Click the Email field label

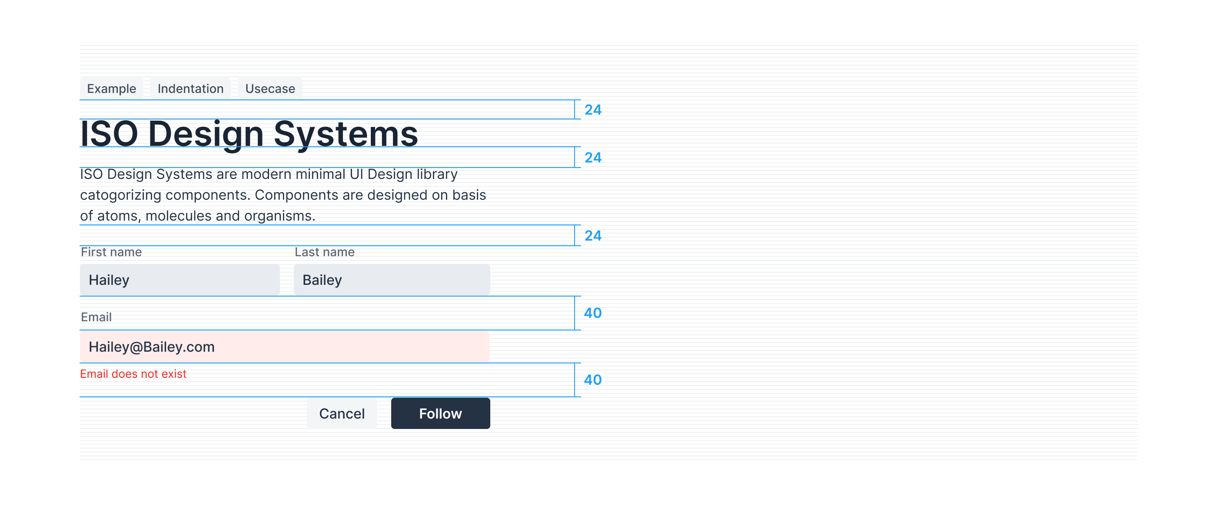96,317
